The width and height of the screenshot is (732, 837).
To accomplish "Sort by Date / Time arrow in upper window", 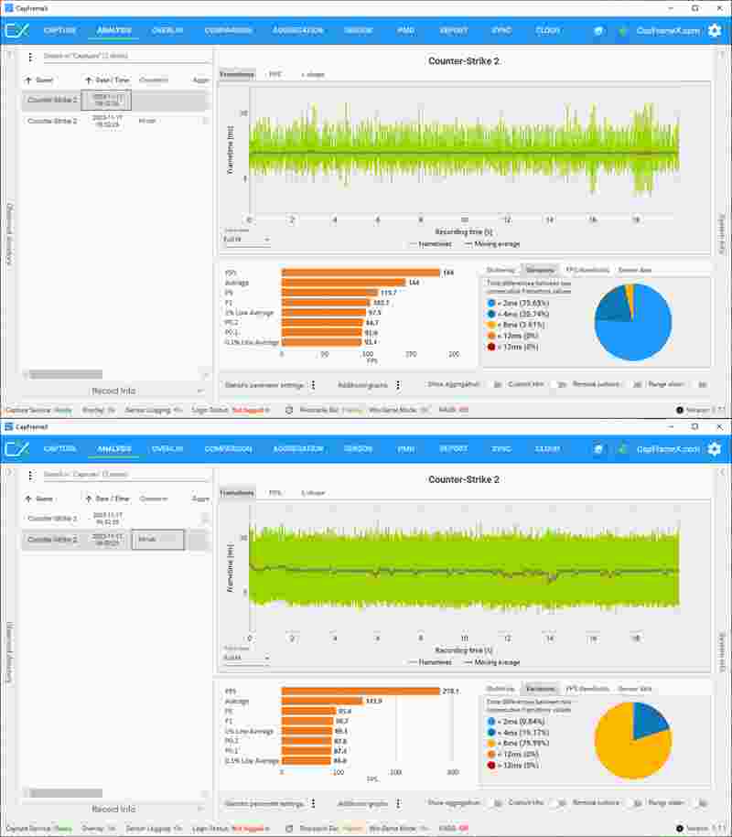I will (x=89, y=80).
